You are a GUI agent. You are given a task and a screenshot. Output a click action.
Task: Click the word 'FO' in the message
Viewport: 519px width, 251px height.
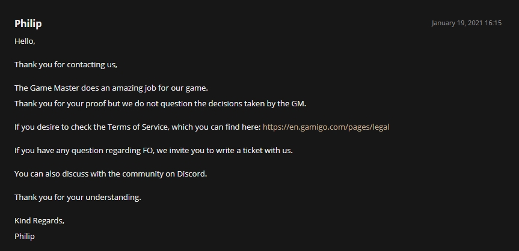(147, 150)
